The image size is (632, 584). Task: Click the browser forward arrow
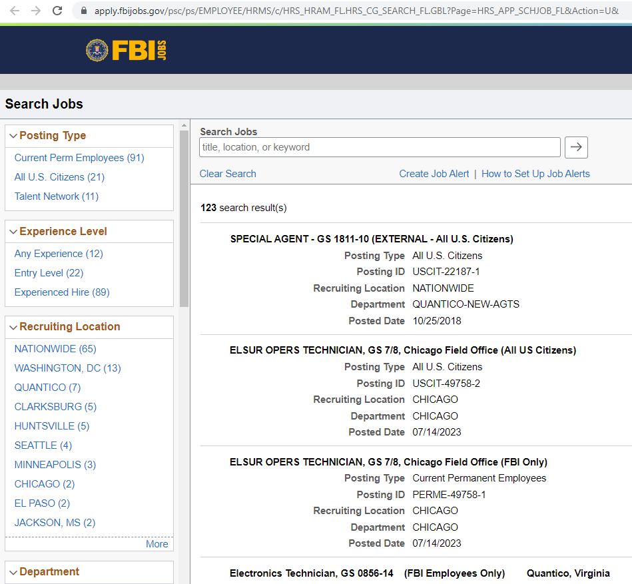pyautogui.click(x=36, y=11)
